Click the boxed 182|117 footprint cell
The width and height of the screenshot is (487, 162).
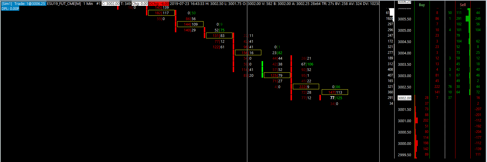[x=161, y=13]
